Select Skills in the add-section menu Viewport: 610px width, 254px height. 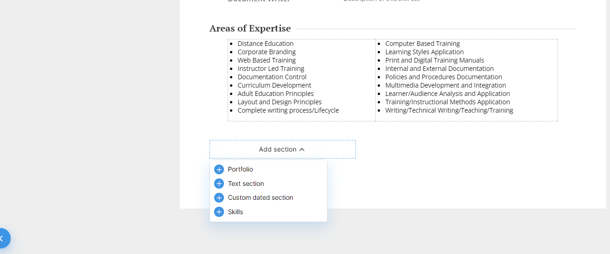235,212
